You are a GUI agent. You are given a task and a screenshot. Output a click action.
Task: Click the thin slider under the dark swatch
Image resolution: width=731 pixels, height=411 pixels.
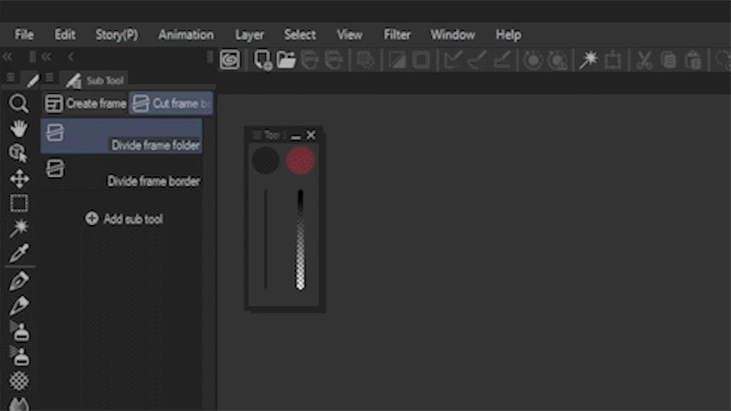pyautogui.click(x=266, y=239)
